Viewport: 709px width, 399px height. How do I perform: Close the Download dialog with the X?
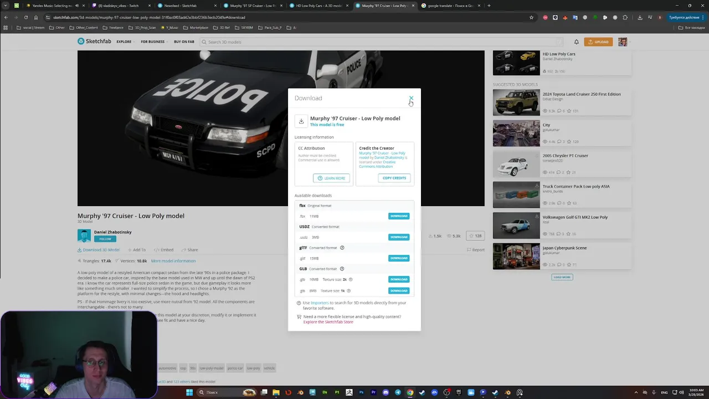tap(411, 98)
